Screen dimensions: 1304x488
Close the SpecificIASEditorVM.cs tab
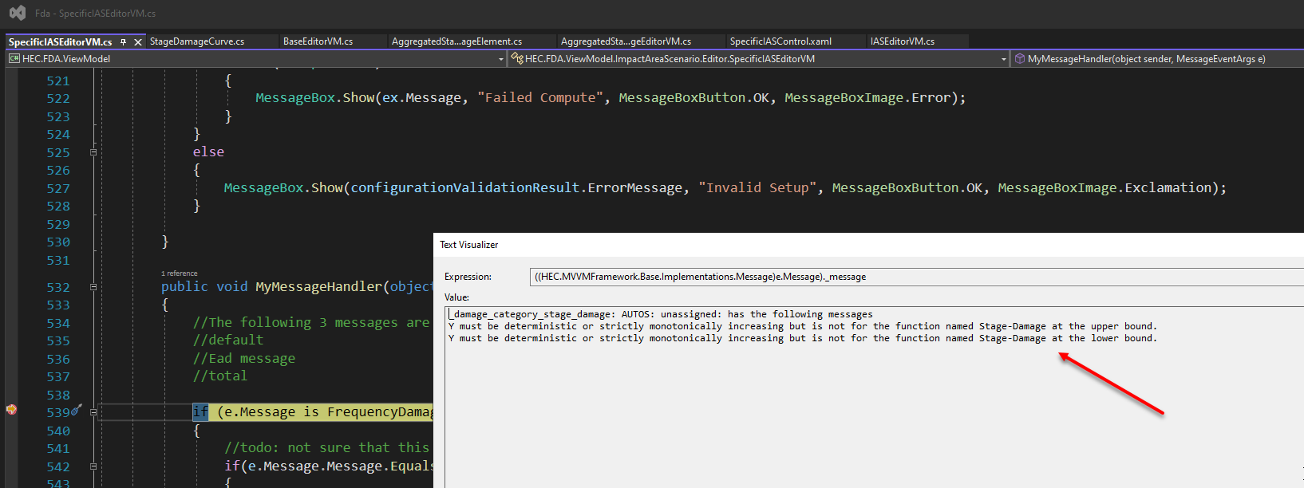138,41
